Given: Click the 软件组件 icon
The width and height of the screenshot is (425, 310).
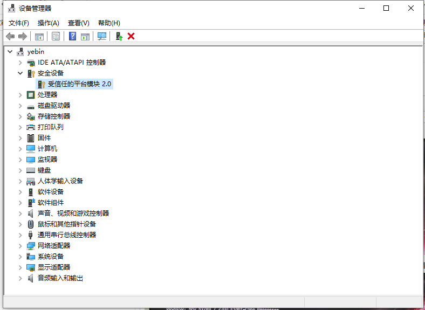Looking at the screenshot, I should click(31, 203).
